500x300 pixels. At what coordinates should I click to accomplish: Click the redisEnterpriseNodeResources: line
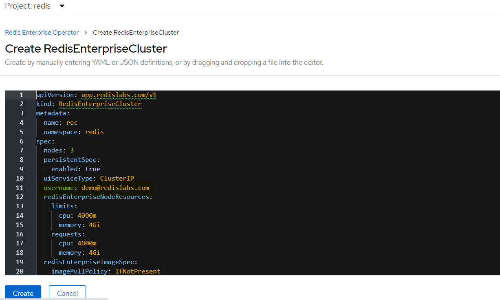98,196
